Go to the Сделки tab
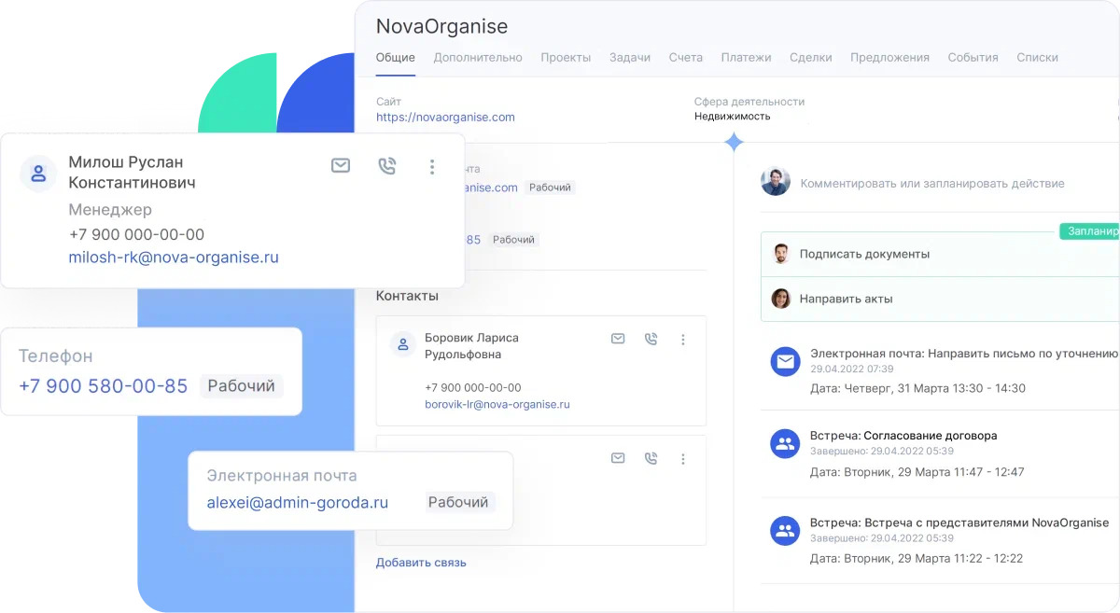This screenshot has width=1120, height=613. click(810, 58)
